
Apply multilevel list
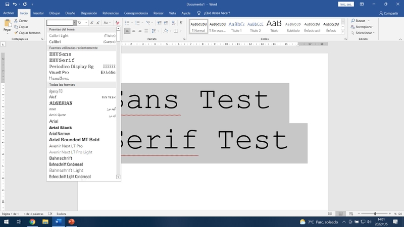point(148,23)
